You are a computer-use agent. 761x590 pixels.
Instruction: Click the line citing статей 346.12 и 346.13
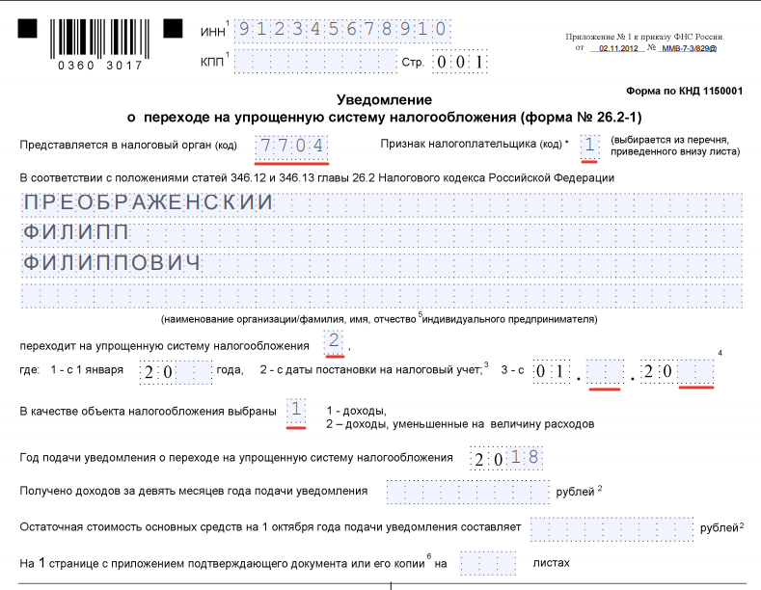click(x=317, y=178)
